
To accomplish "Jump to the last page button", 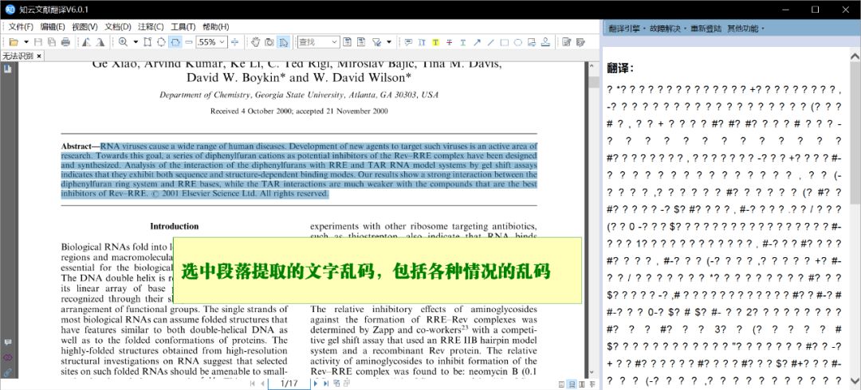I will (325, 384).
